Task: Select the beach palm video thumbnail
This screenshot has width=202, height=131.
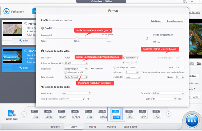Action: tap(13, 56)
